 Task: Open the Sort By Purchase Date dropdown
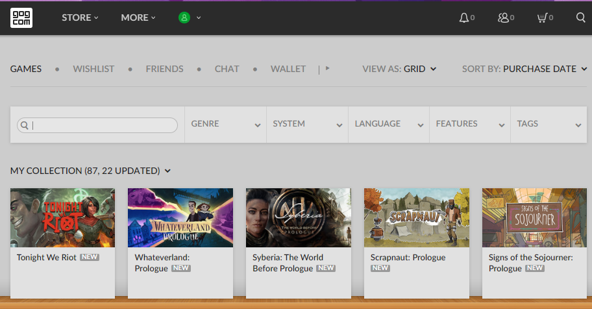(x=524, y=69)
